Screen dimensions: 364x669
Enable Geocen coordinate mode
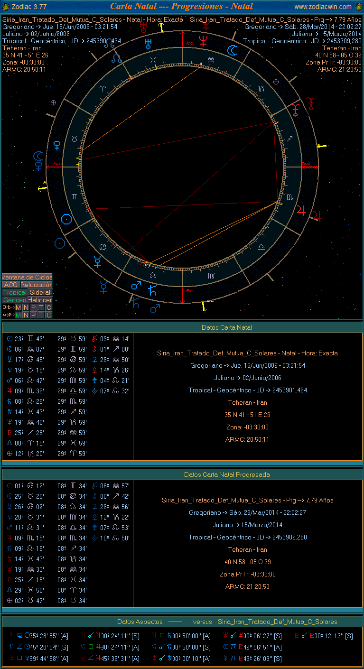pos(15,300)
